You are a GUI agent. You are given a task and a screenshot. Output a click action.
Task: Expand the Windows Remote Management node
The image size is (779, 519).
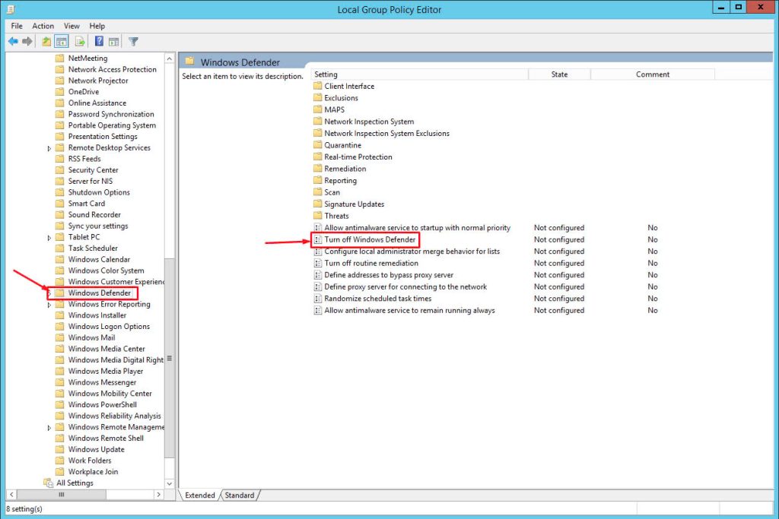point(49,427)
